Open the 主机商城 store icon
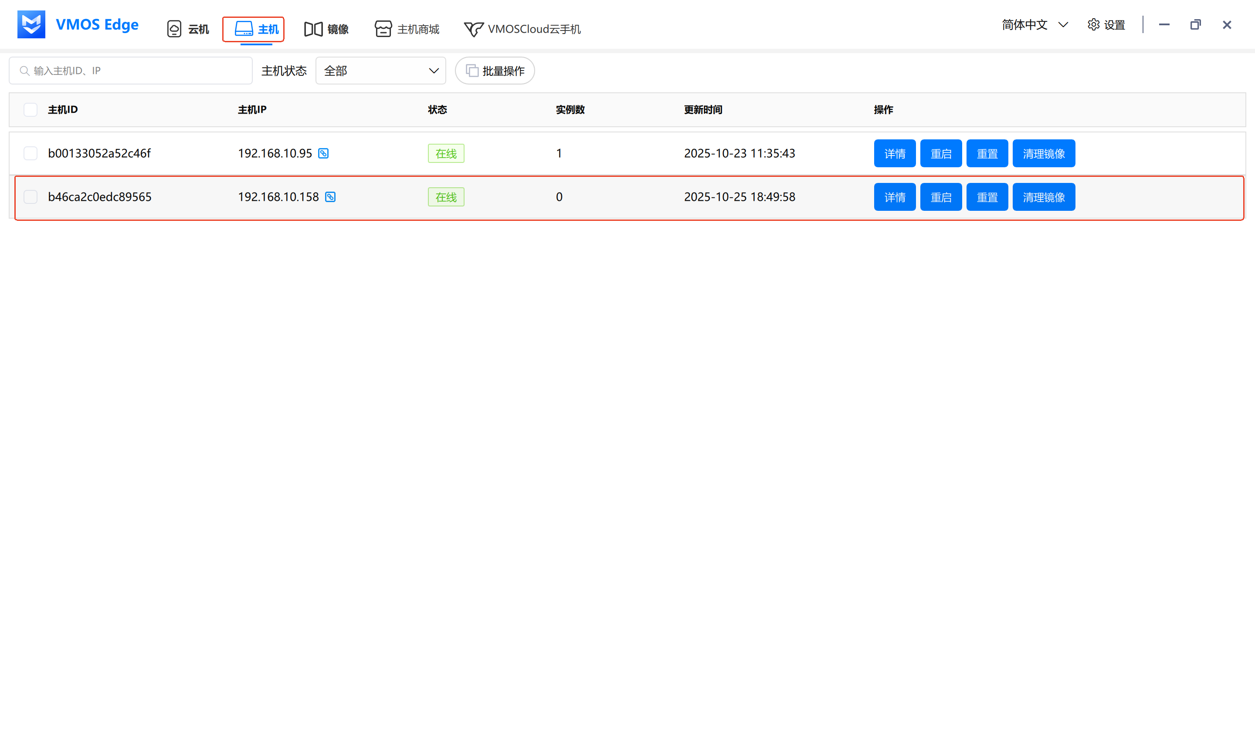The image size is (1255, 740). click(383, 29)
